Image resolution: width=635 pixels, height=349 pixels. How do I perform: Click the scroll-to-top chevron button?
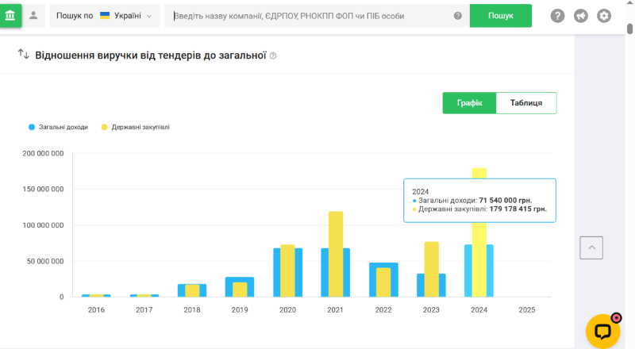(x=591, y=247)
